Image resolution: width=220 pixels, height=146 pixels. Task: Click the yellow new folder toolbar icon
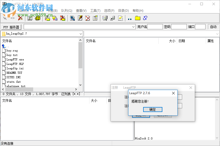[x=138, y=18]
